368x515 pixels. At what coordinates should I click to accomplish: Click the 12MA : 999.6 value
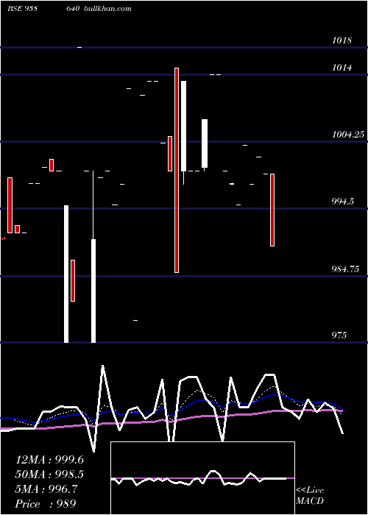(49, 460)
